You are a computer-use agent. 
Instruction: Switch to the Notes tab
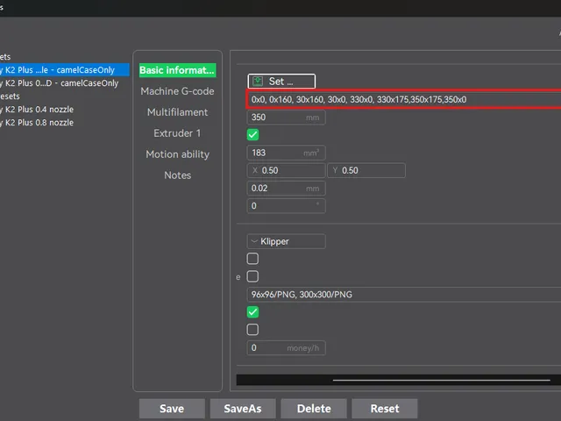coord(177,175)
